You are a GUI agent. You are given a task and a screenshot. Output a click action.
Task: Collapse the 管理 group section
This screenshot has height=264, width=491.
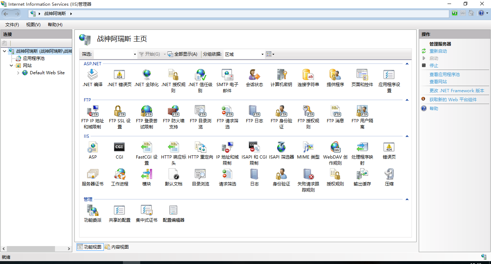[x=407, y=199]
